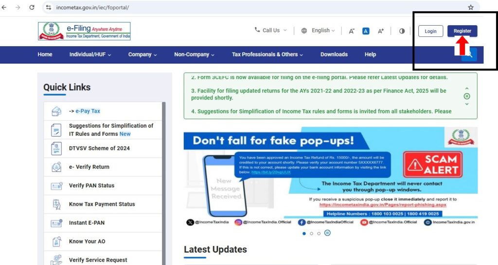
Task: Click the Know Your AO icon
Action: 56,242
